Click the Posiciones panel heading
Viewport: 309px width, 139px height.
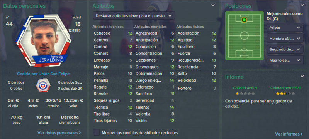click(x=238, y=6)
